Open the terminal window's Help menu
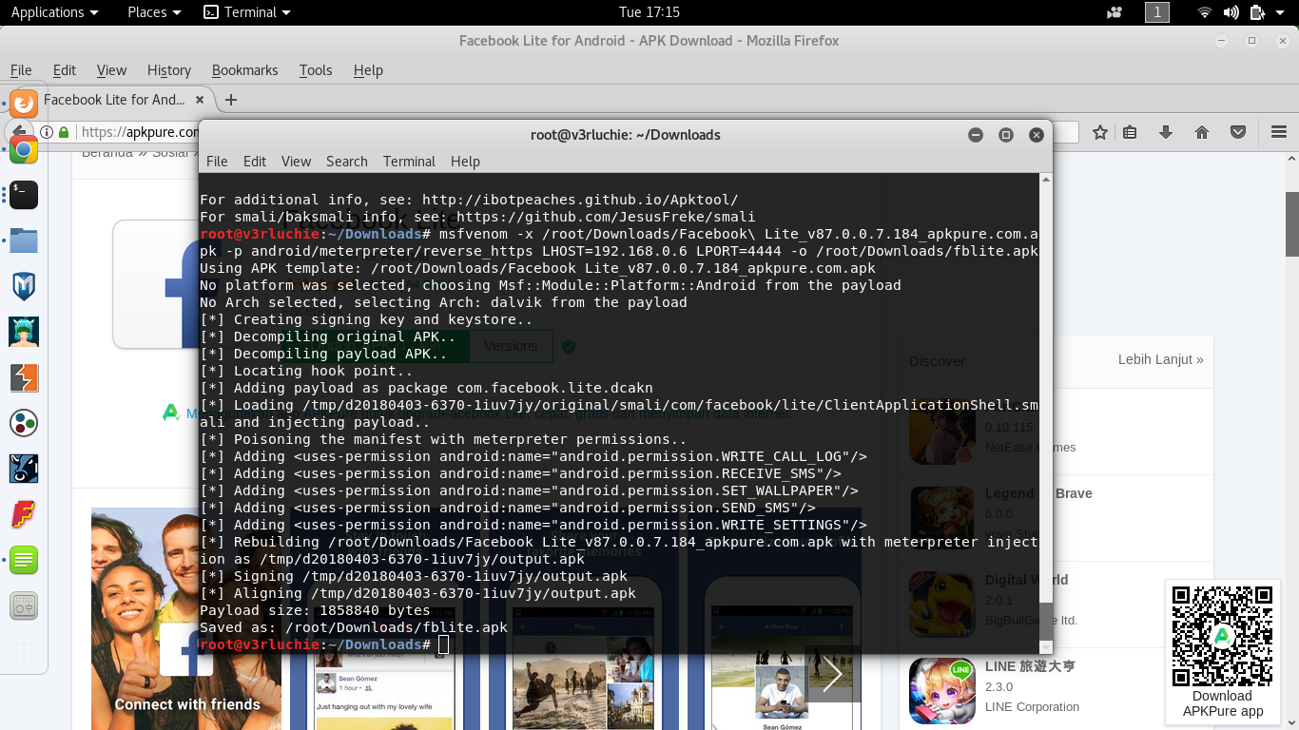Viewport: 1299px width, 730px height. point(465,162)
